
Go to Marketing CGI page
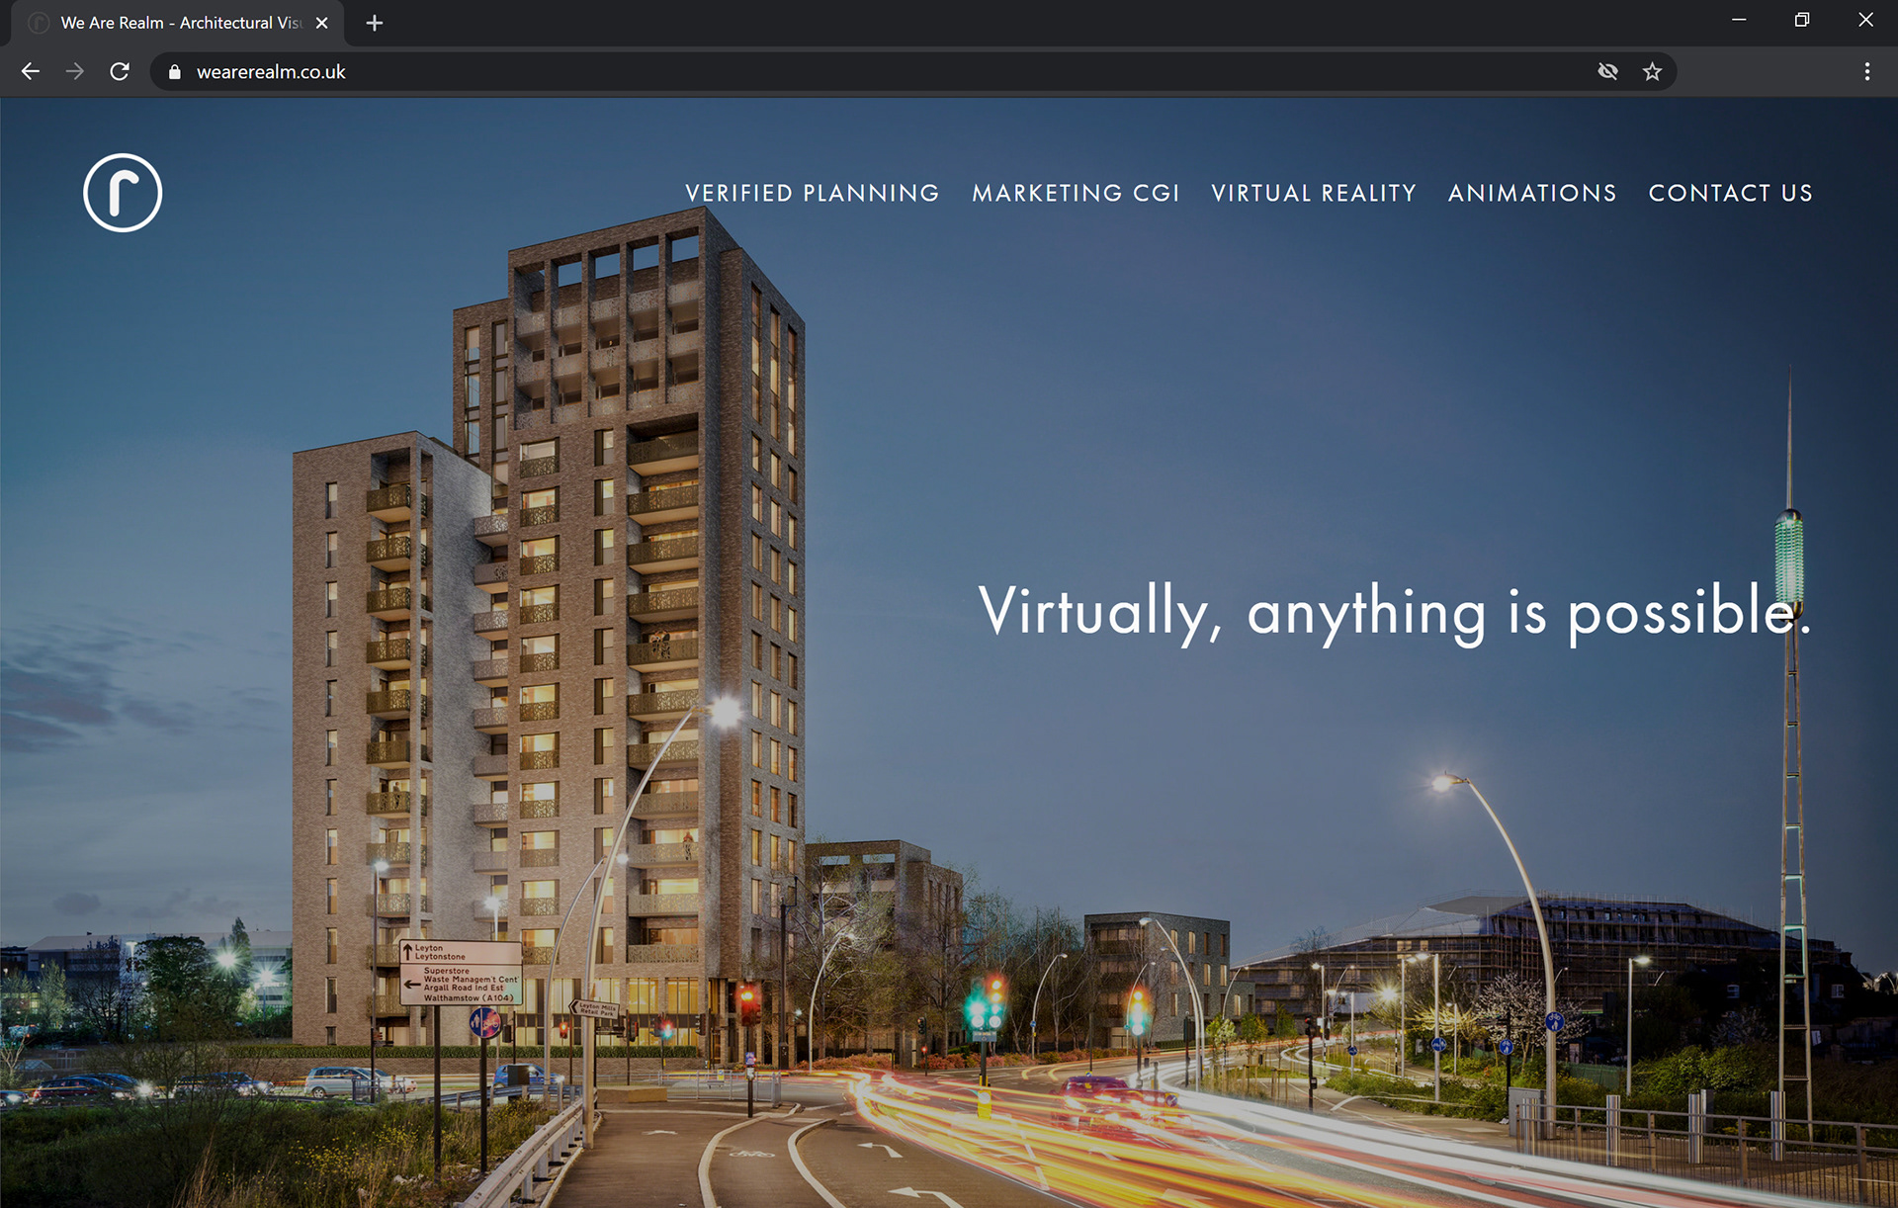click(1076, 194)
